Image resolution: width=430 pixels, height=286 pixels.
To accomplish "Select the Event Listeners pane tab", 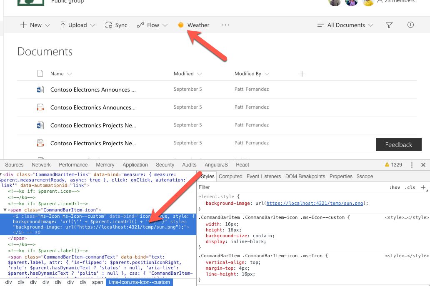I will coord(263,177).
